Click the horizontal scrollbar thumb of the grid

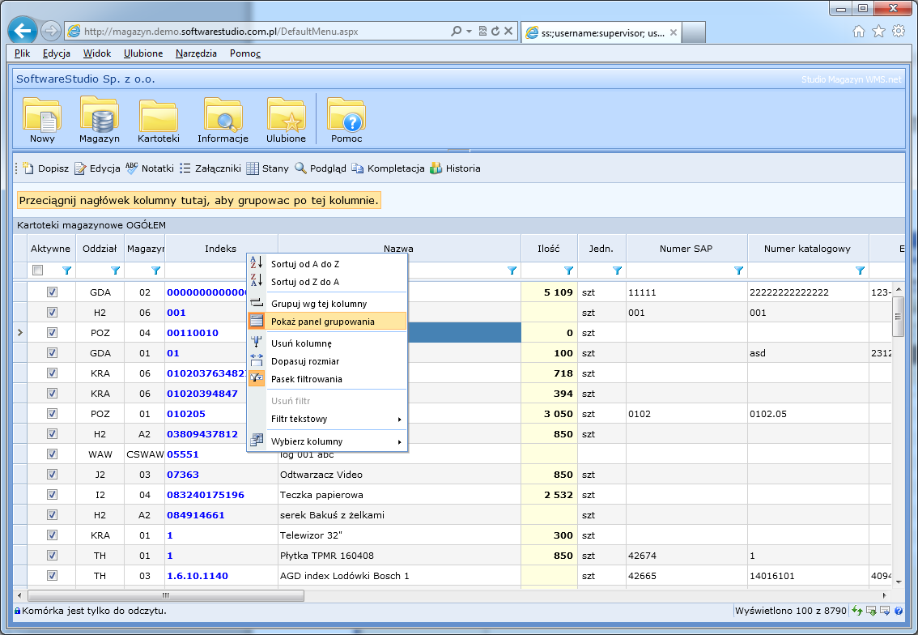[x=166, y=596]
